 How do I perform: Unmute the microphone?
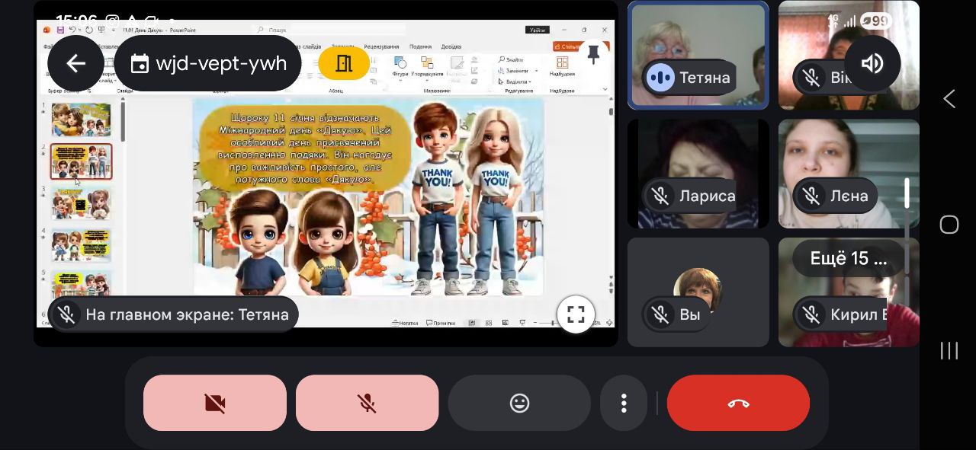click(x=367, y=403)
